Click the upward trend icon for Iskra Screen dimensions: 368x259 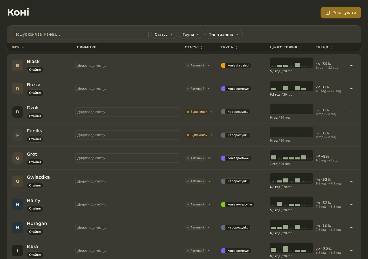(x=318, y=249)
